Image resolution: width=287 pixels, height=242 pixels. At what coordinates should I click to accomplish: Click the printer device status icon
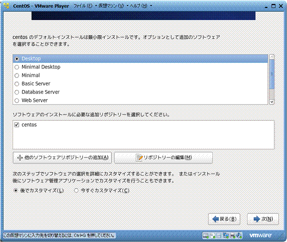point(233,235)
